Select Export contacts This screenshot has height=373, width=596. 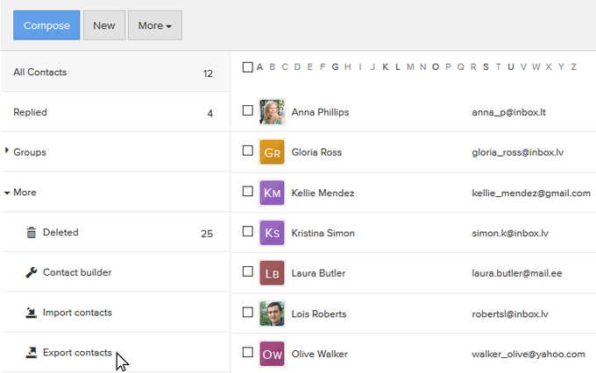tap(116, 353)
